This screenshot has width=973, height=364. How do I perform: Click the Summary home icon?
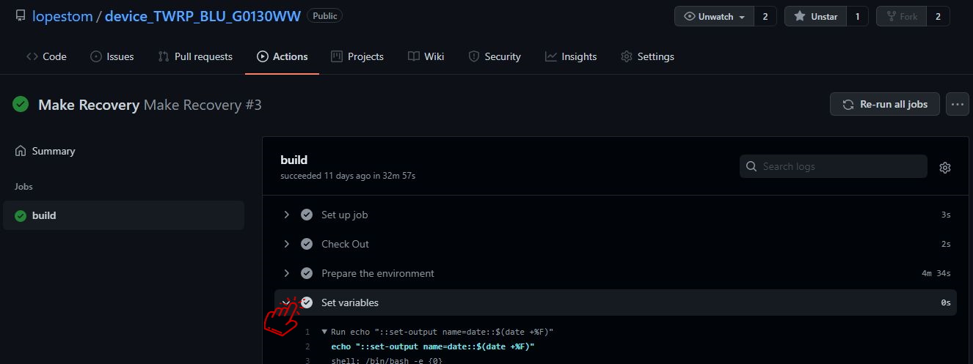(21, 151)
